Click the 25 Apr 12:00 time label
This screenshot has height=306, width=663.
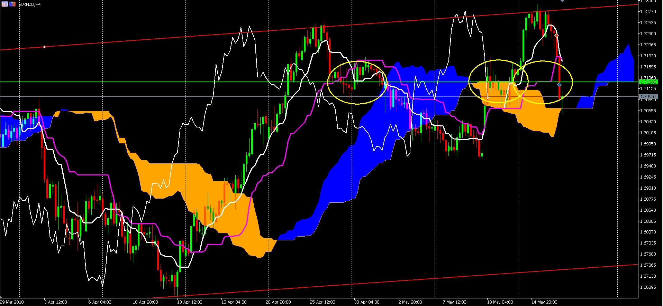tap(323, 302)
